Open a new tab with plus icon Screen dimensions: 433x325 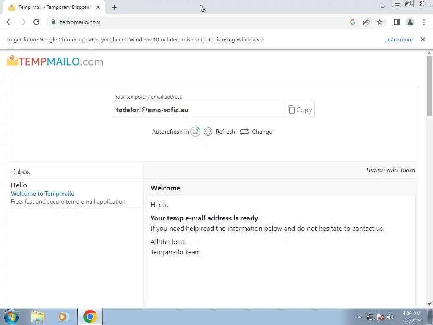click(x=114, y=7)
